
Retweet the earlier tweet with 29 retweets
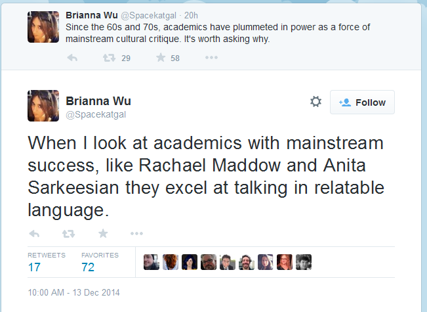(x=109, y=58)
